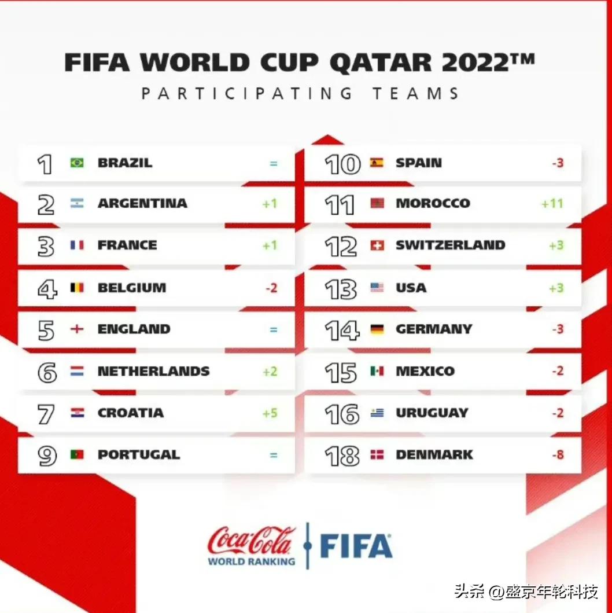Click the URUGUAY team name
The width and height of the screenshot is (612, 613).
click(x=432, y=413)
